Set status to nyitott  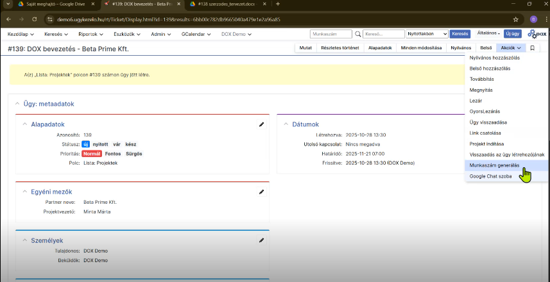pyautogui.click(x=101, y=144)
